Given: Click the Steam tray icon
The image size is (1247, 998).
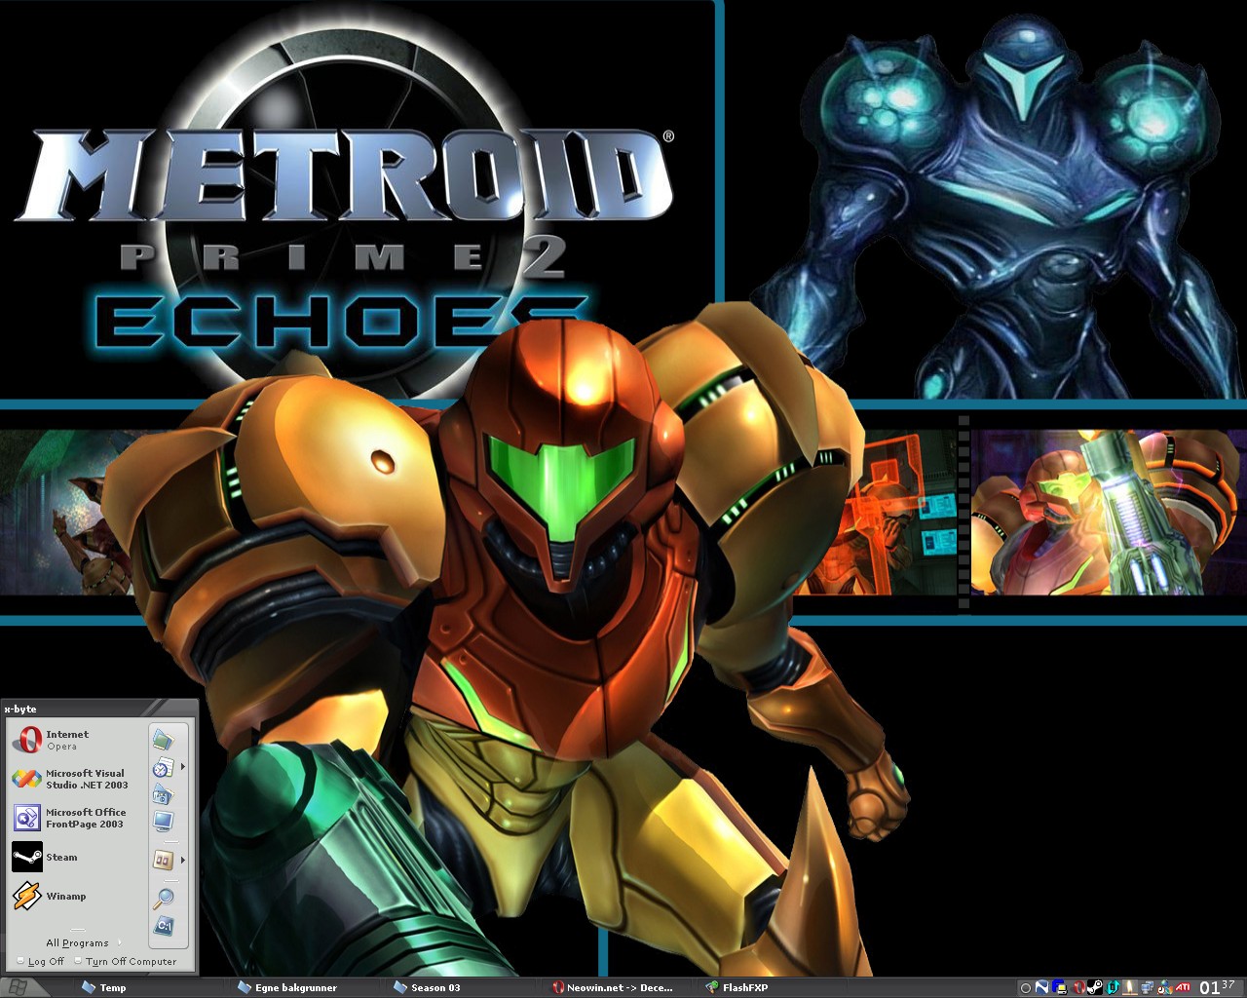Looking at the screenshot, I should (1095, 987).
